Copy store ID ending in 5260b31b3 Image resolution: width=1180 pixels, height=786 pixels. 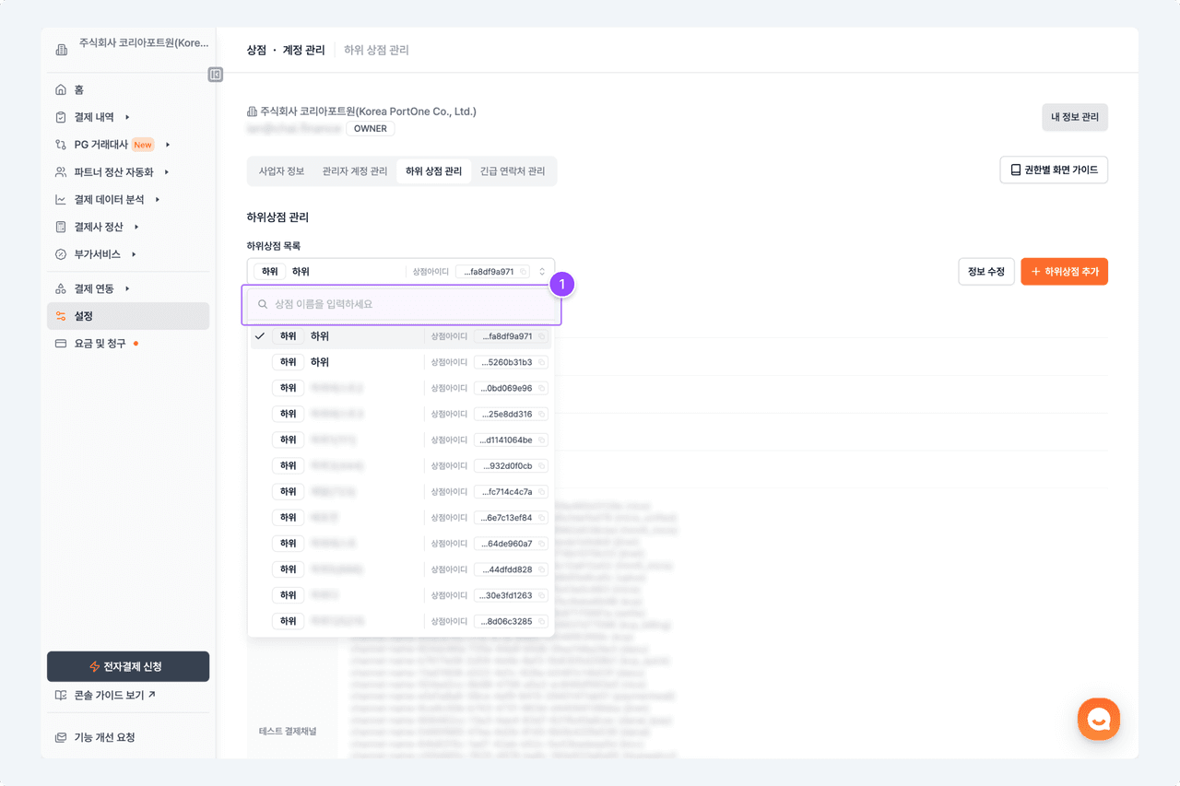tap(542, 362)
